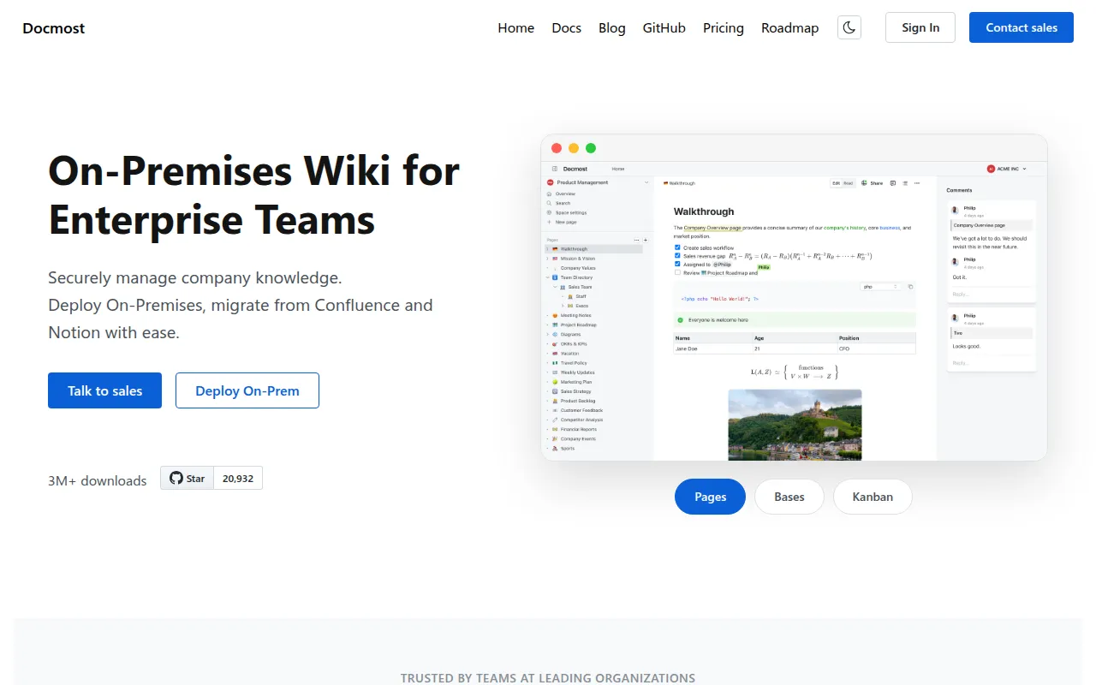Open the php language selector dropdown
1096x685 pixels.
(x=880, y=287)
